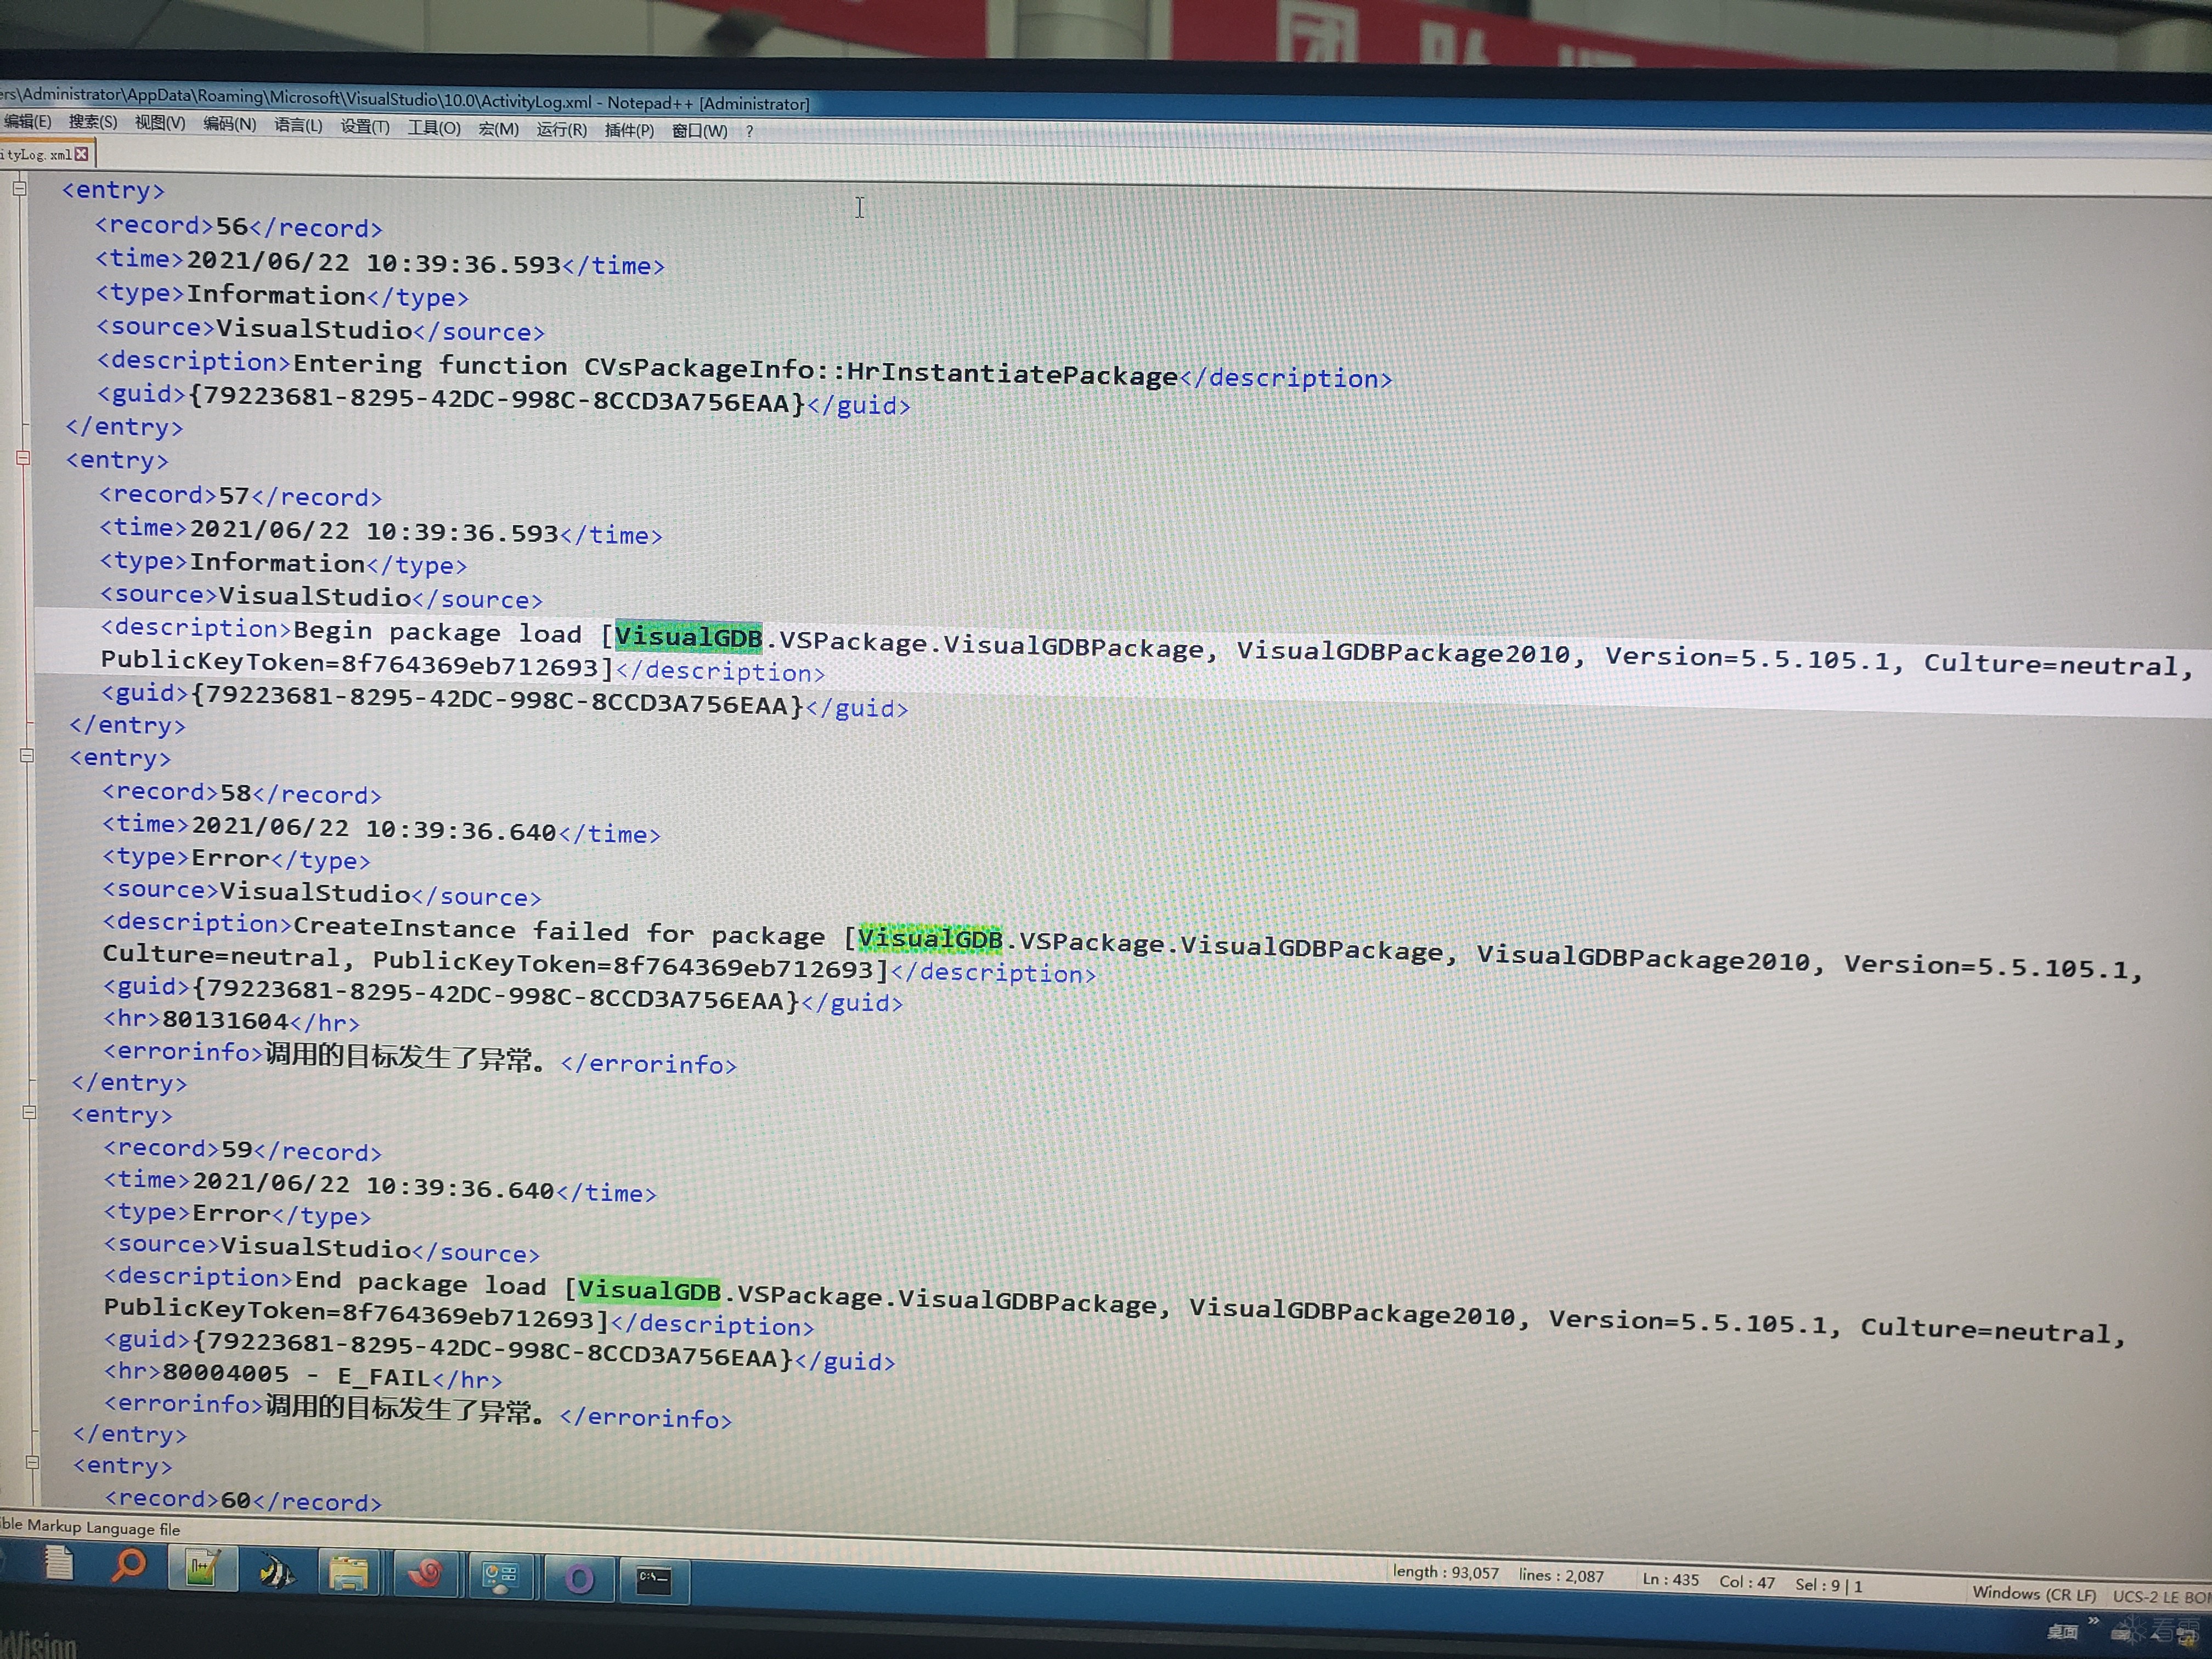Viewport: 2212px width, 1659px height.
Task: Click '<source>VisualStudio</source>' line in record 57
Action: [x=322, y=597]
